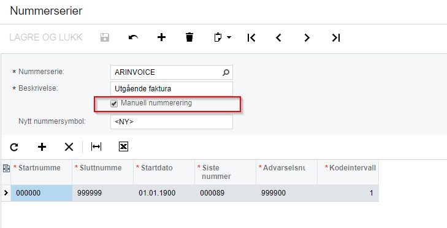
Task: Fit columns with the width arrows icon
Action: [x=96, y=146]
